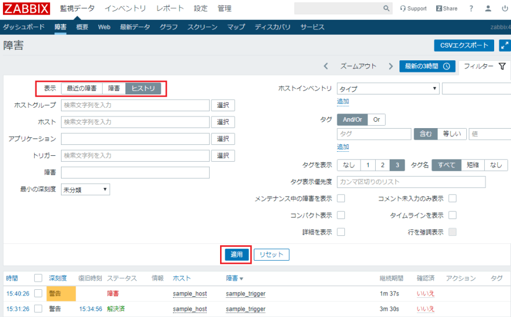
Task: Click 追加 under ホストインベントリ
Action: tap(343, 101)
